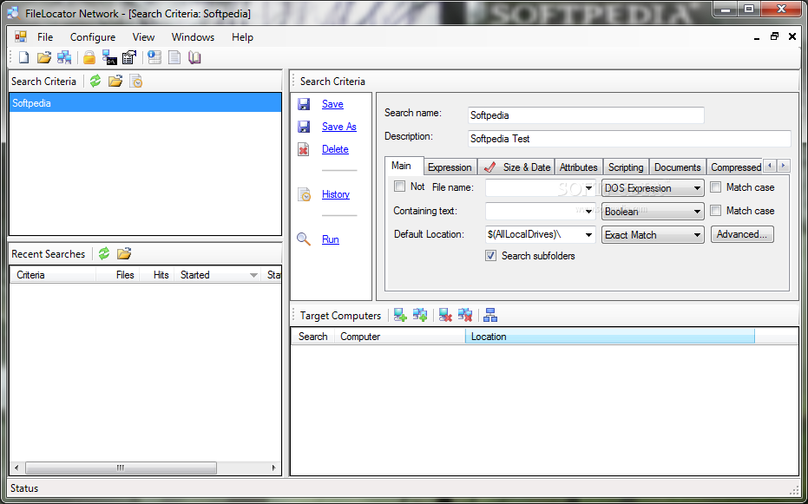The width and height of the screenshot is (808, 504).
Task: Expand the Containing text combo box arrow
Action: coord(589,211)
